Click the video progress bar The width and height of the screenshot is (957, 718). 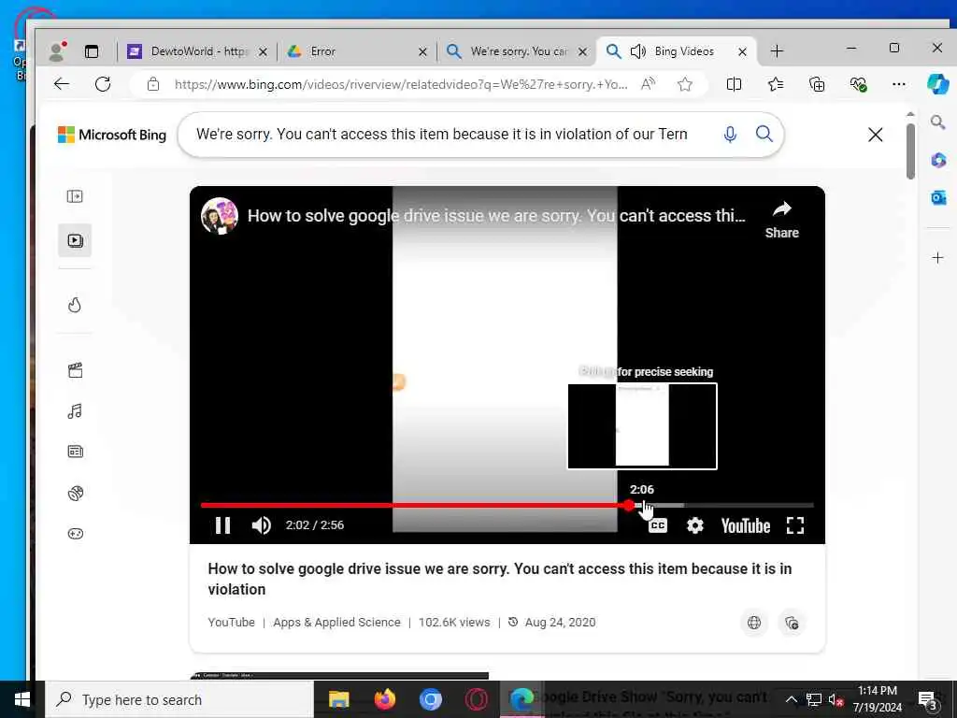(x=507, y=505)
